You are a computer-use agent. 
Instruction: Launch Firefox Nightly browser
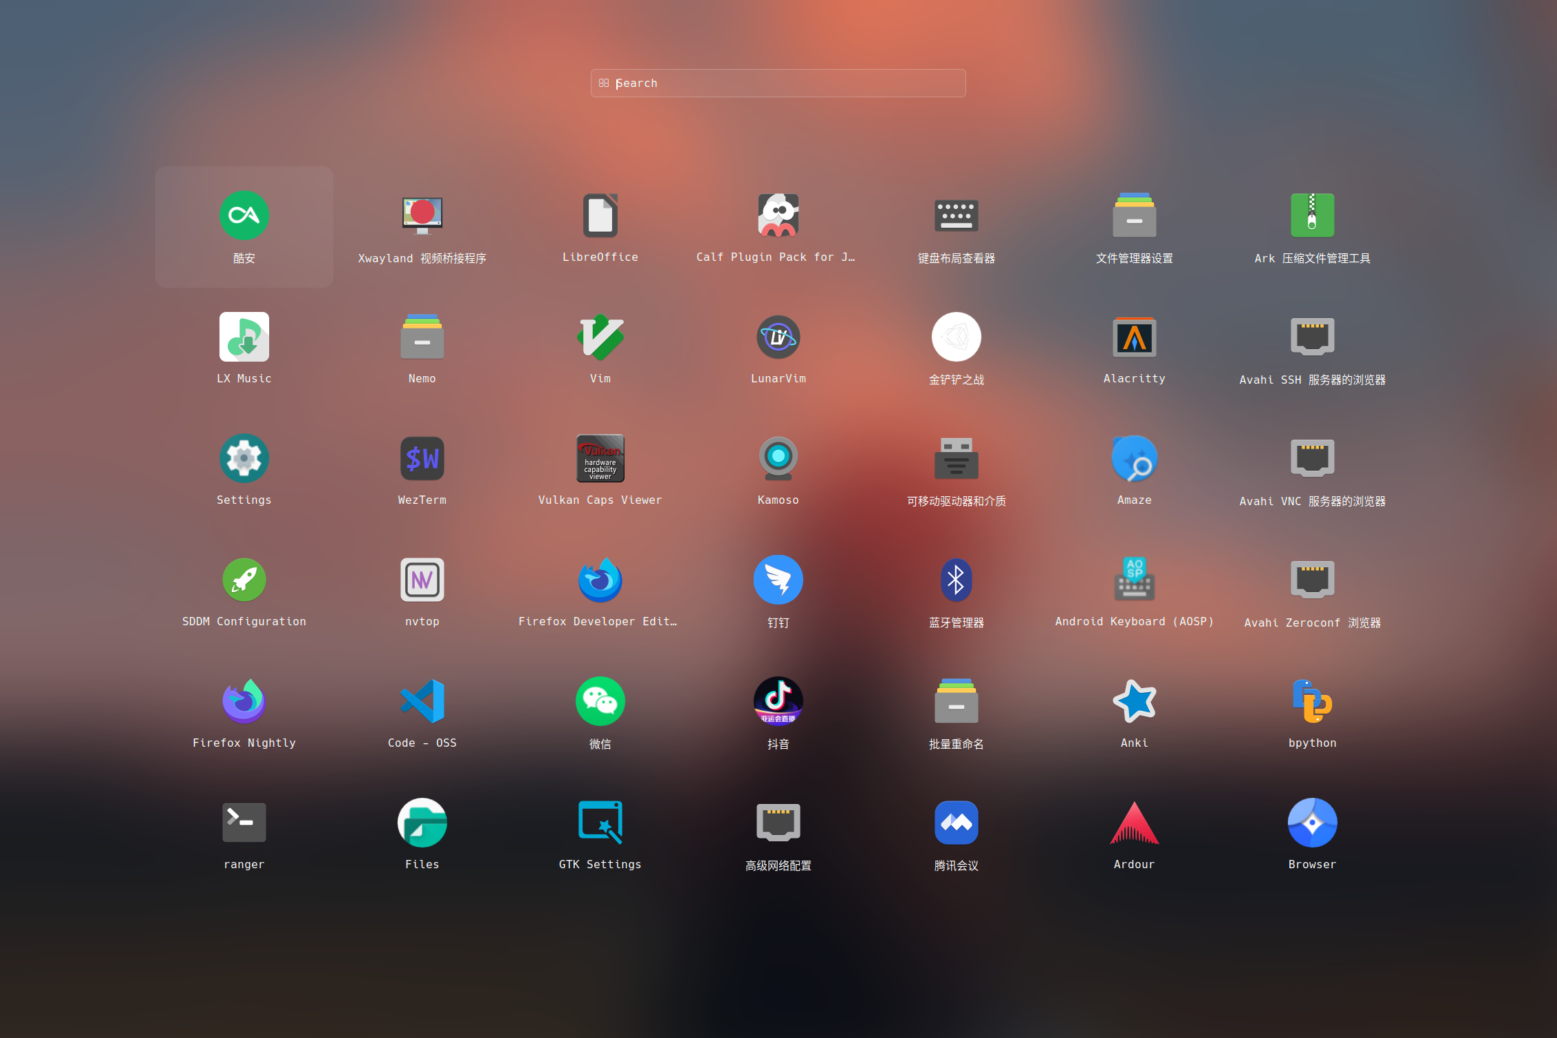click(244, 702)
